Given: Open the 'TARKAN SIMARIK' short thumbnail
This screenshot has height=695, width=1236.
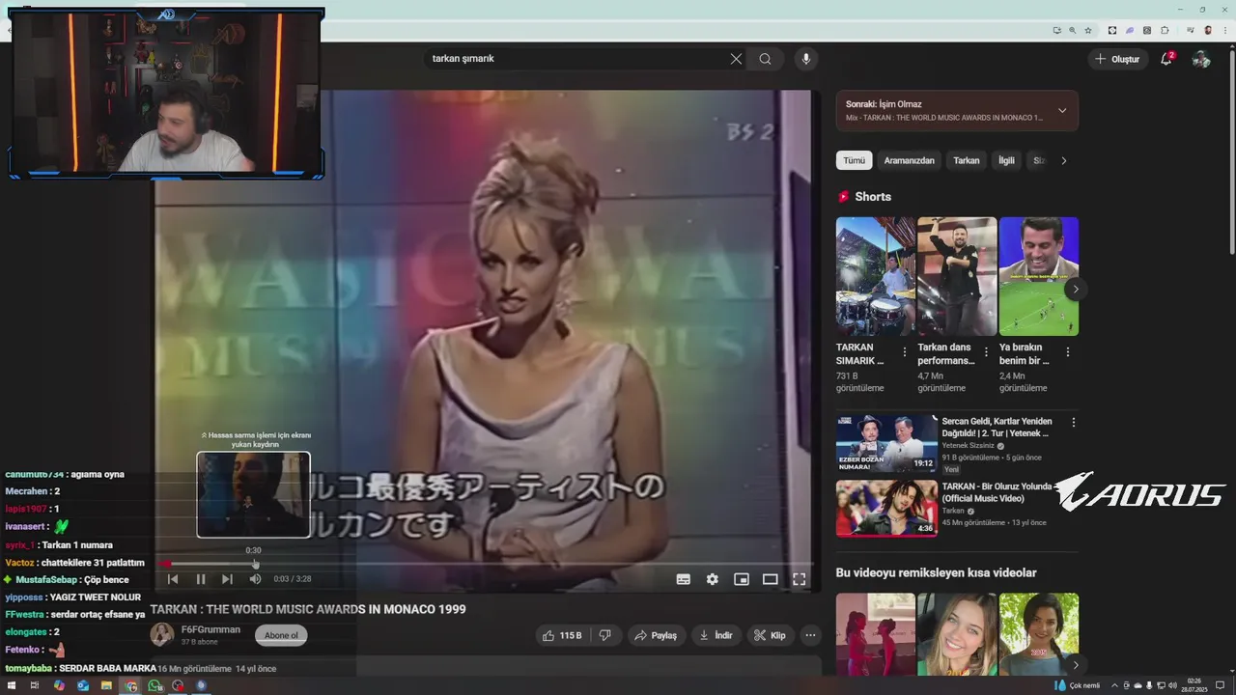Looking at the screenshot, I should pos(875,276).
